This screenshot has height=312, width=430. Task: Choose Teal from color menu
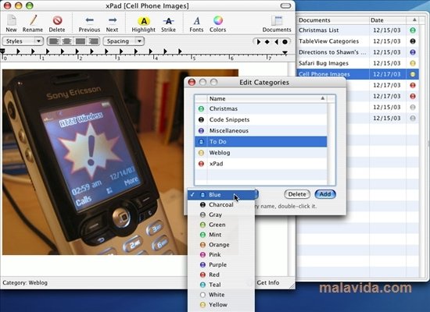click(x=221, y=285)
